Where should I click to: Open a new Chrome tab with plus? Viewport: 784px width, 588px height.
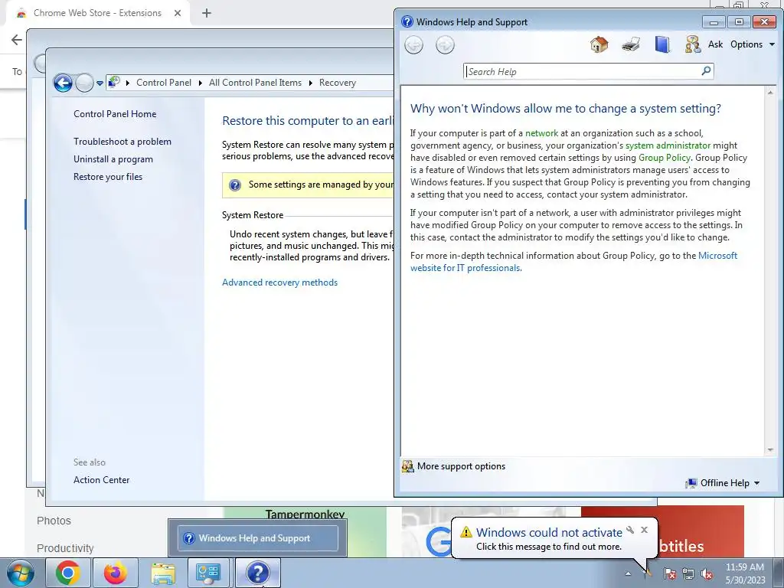pos(207,13)
